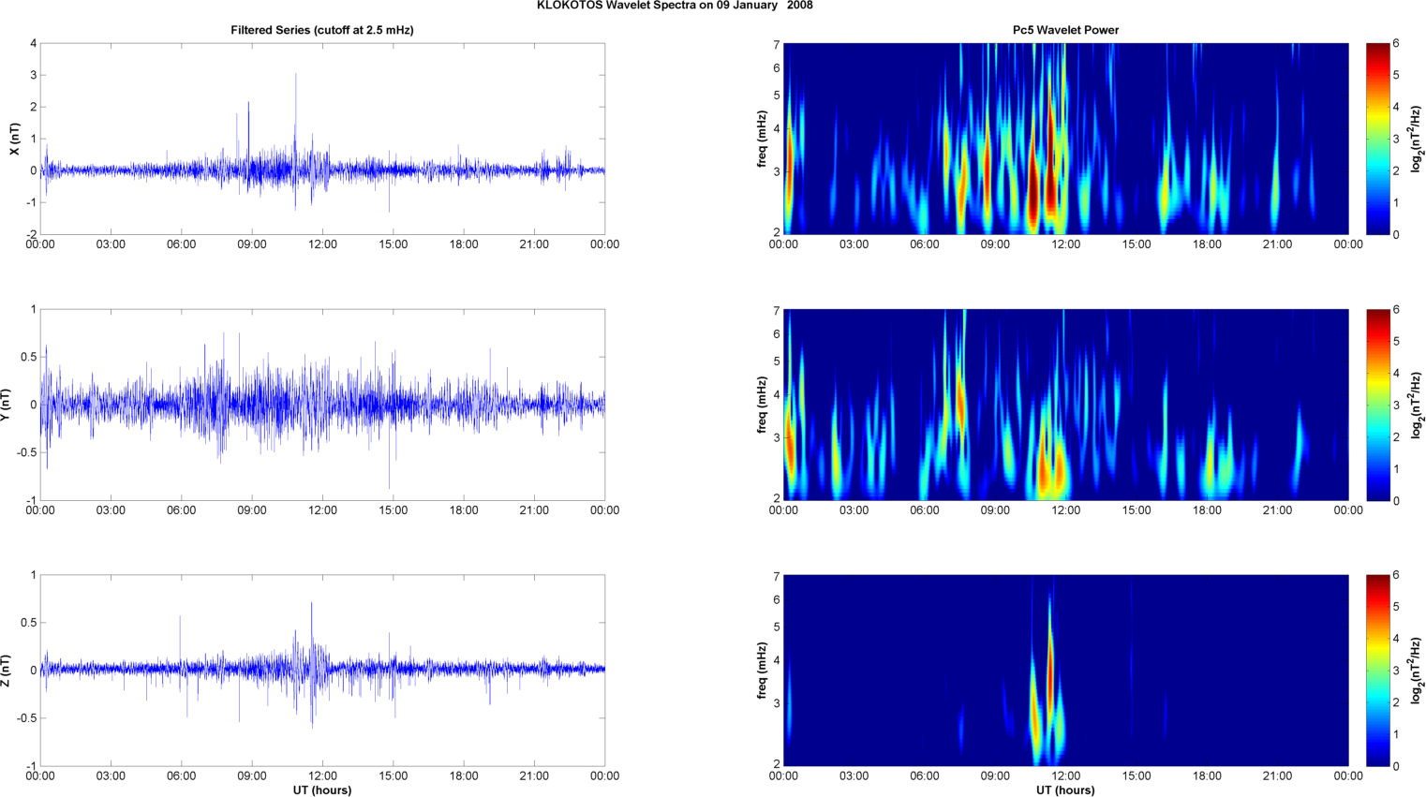Viewport: 1426px width, 797px height.
Task: Click the 4 y-axis tick of X plot
Action: pyautogui.click(x=33, y=44)
